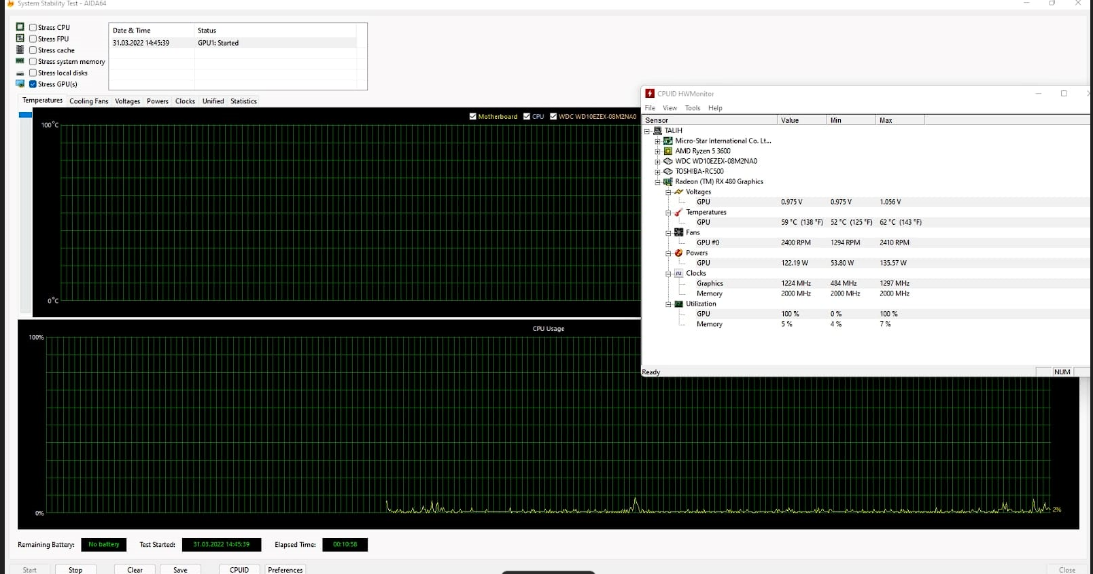Enable the Stress CPU checkbox

coord(33,28)
